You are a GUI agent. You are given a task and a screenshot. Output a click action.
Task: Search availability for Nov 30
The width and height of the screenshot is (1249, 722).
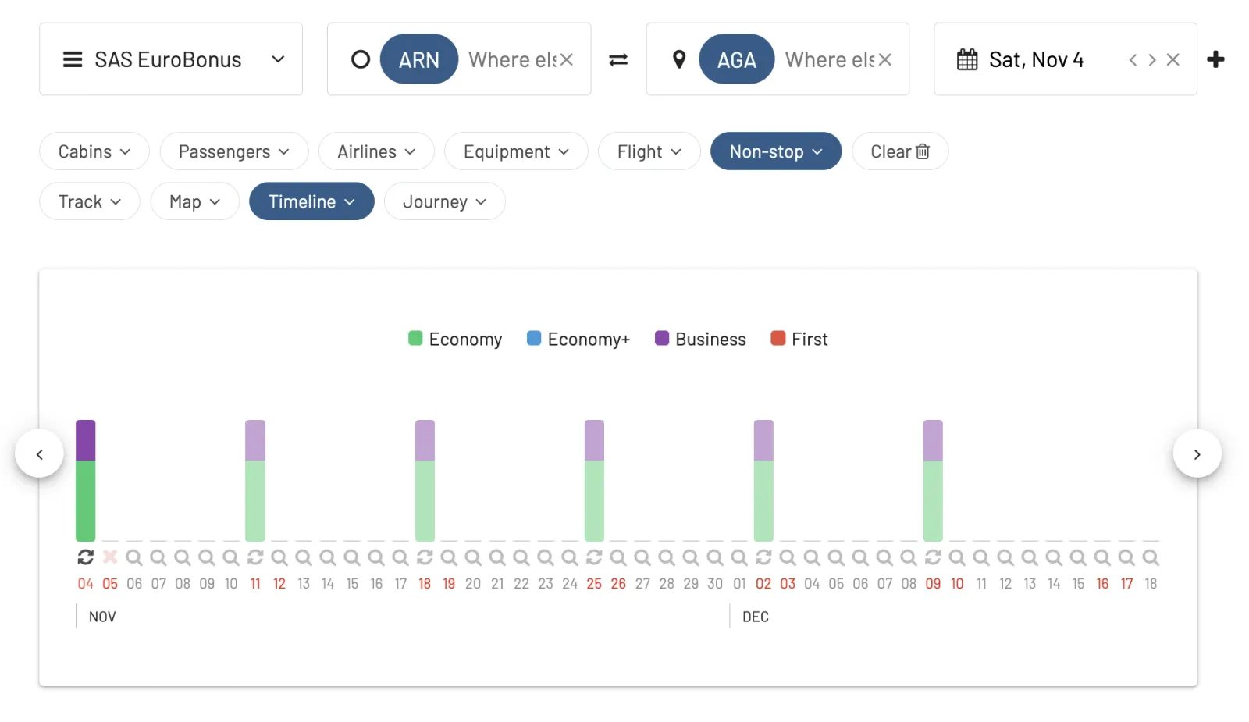pyautogui.click(x=715, y=557)
